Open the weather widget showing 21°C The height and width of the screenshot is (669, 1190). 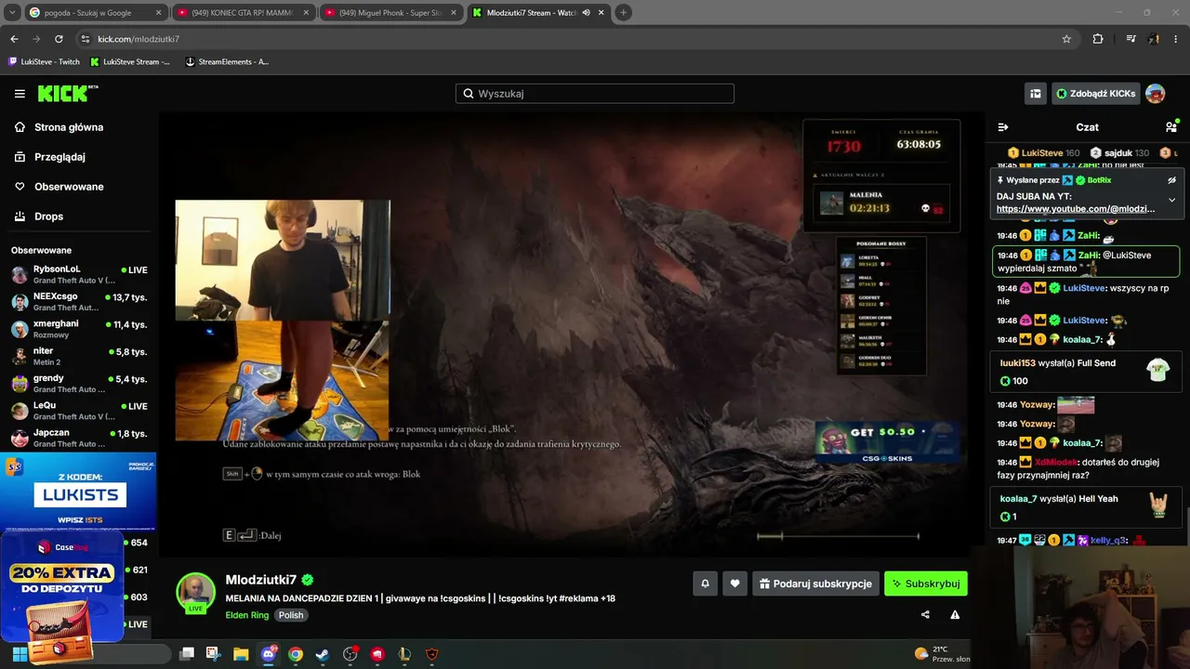(x=942, y=654)
